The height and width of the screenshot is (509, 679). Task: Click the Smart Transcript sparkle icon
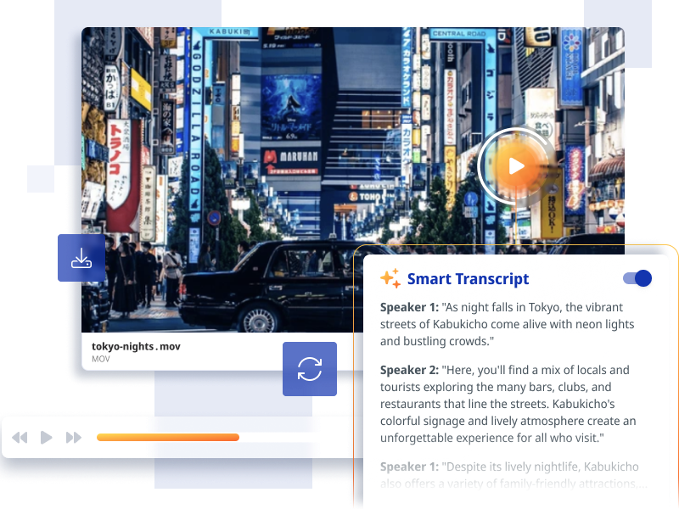click(x=390, y=279)
